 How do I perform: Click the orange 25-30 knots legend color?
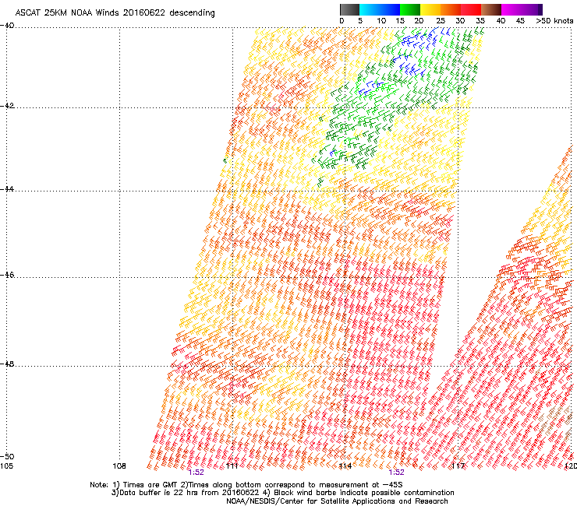tap(451, 9)
